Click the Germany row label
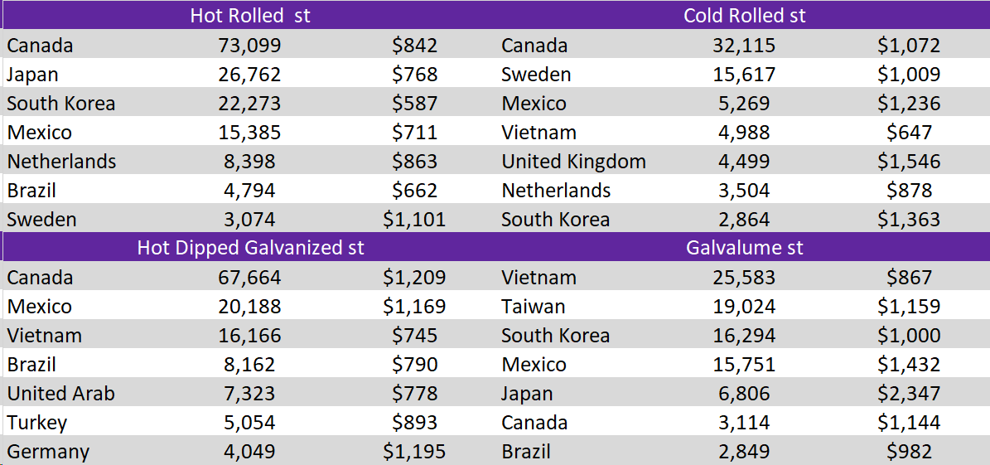The width and height of the screenshot is (990, 465). pos(48,452)
